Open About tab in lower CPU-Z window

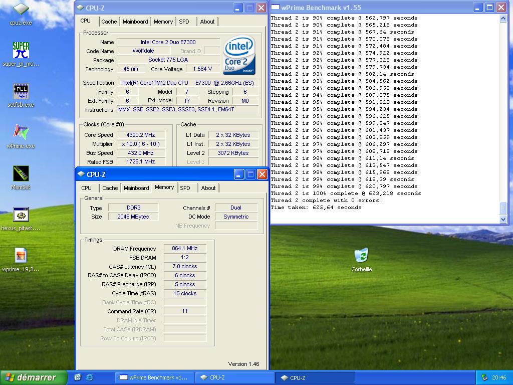pos(208,188)
